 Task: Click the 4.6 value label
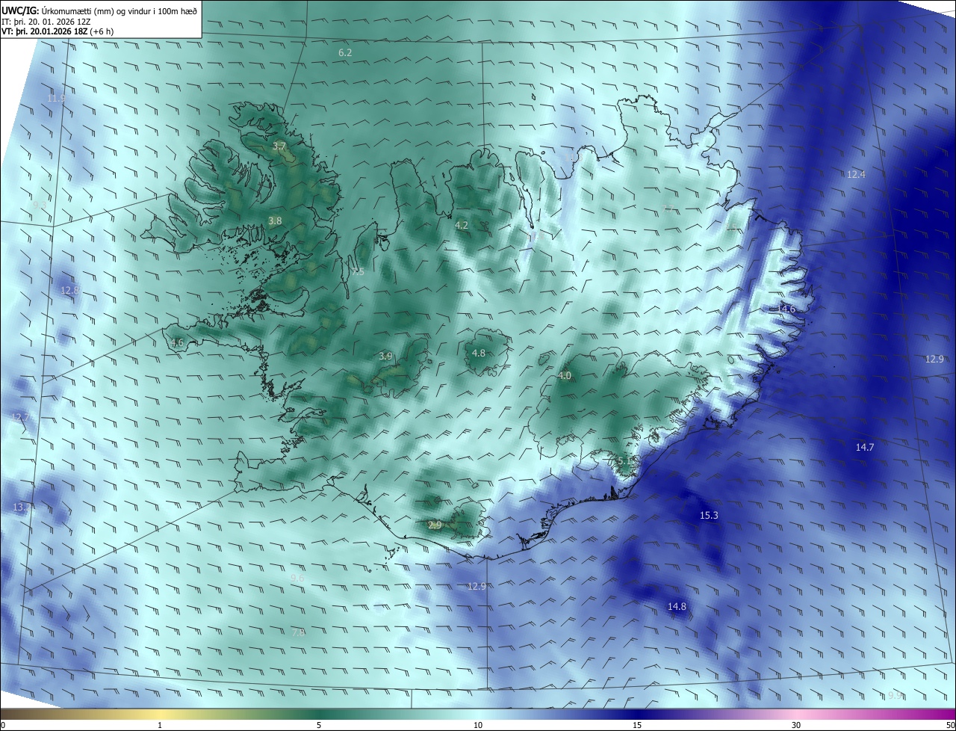[x=177, y=343]
